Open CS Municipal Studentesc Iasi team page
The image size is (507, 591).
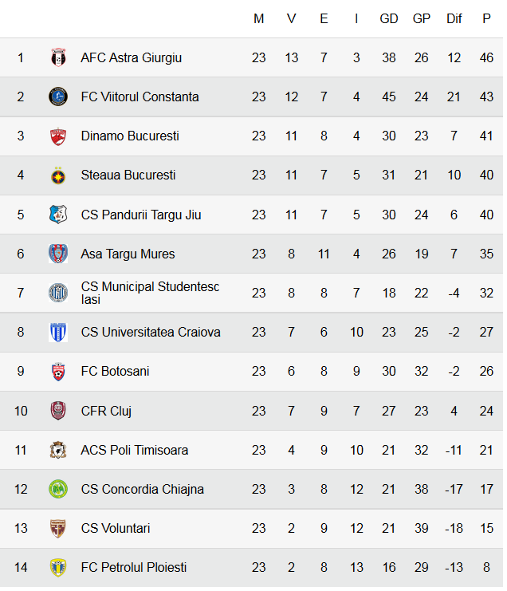tap(150, 293)
